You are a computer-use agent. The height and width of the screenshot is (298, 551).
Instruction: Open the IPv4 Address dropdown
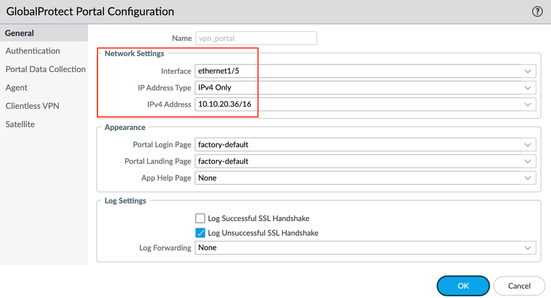[528, 104]
